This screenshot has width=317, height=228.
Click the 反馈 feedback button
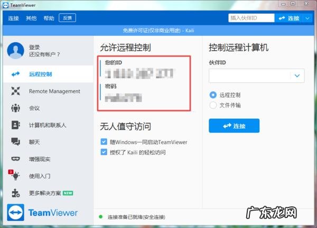[x=67, y=18]
